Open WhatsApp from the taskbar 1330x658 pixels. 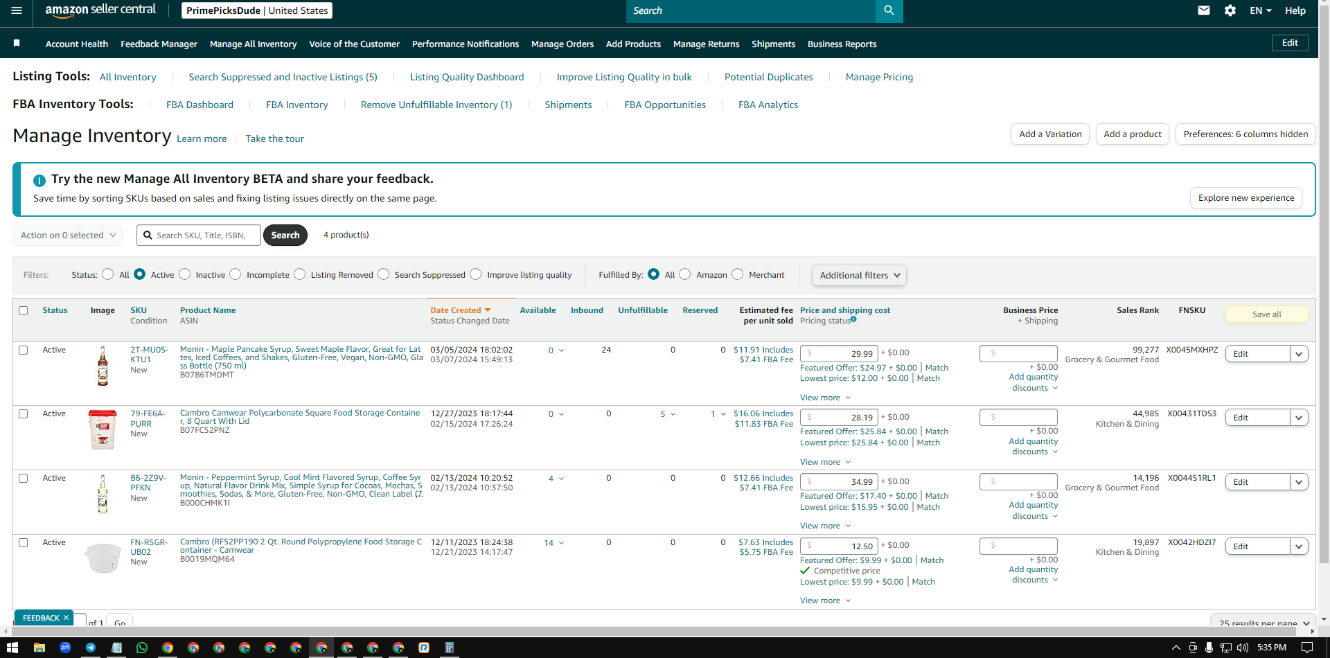[142, 648]
